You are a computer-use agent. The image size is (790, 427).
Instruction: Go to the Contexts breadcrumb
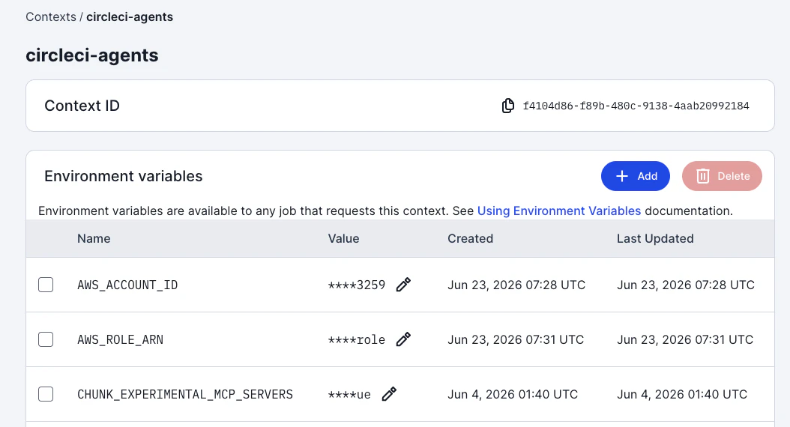pos(51,17)
